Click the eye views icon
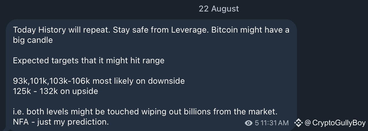This screenshot has height=131, width=368. [x=248, y=123]
